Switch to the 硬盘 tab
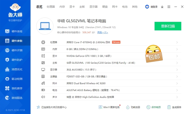187x114 pixels. point(105,7)
